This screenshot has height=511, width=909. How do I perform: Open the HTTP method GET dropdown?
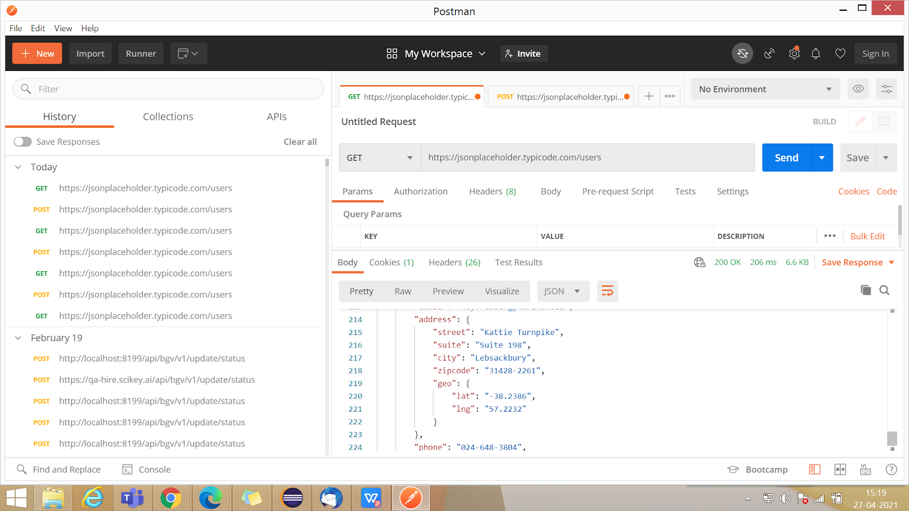[380, 158]
